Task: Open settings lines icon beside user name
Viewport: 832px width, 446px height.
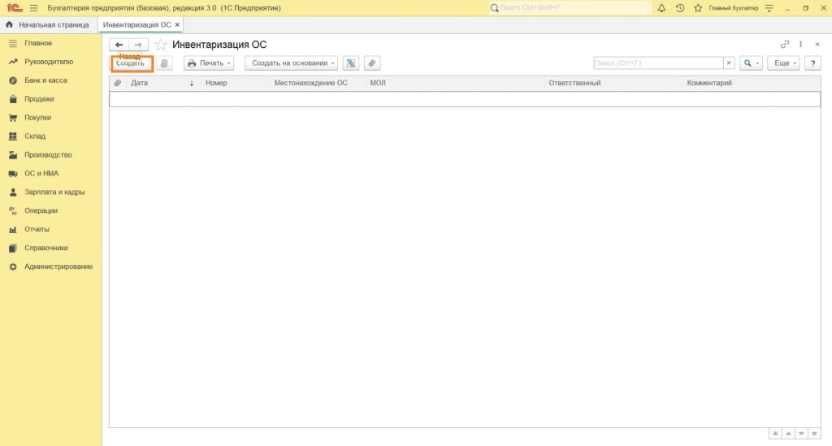Action: click(x=769, y=8)
